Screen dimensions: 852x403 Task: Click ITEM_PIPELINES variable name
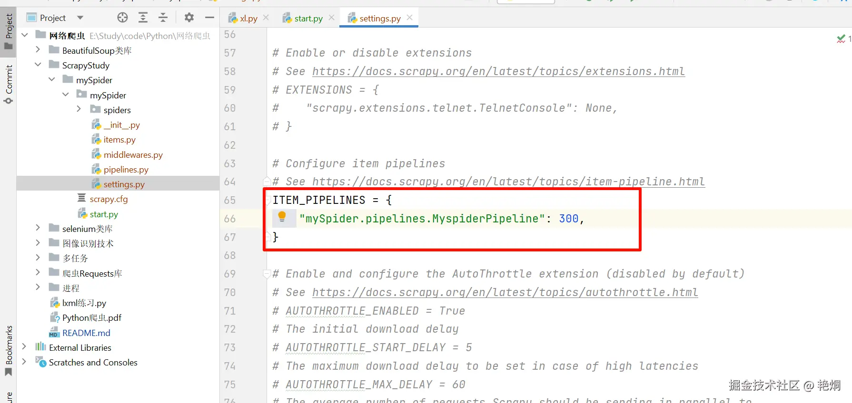(x=319, y=200)
